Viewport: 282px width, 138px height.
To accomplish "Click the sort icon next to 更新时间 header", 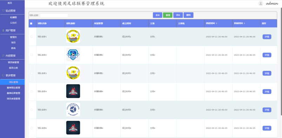I will pyautogui.click(x=244, y=23).
